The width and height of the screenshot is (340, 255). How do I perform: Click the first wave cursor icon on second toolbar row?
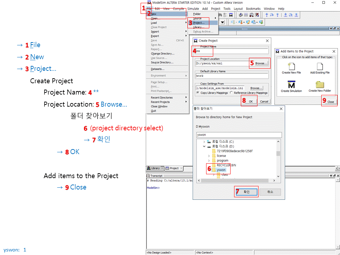point(233,22)
